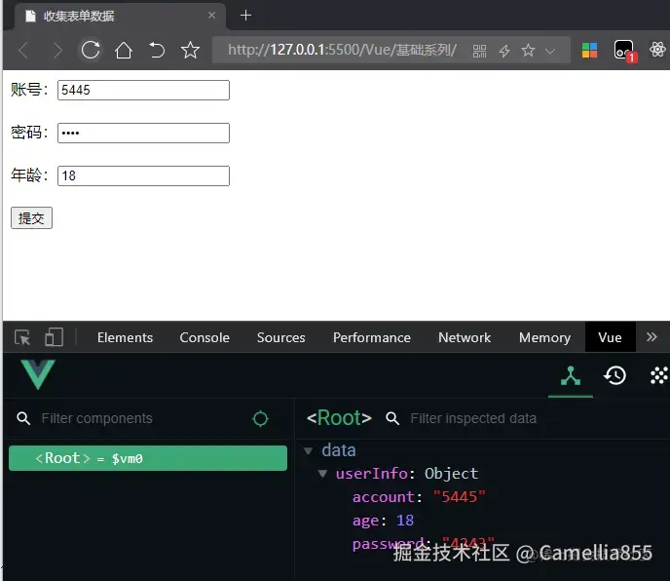Screen dimensions: 670x581
Task: Click the account value "5445"
Action: [x=460, y=497]
